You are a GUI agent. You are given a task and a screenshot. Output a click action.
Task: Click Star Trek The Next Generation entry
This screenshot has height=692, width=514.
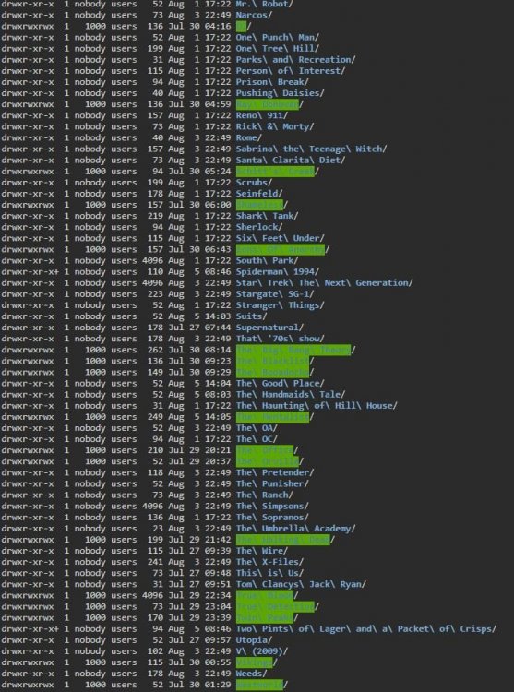point(324,283)
